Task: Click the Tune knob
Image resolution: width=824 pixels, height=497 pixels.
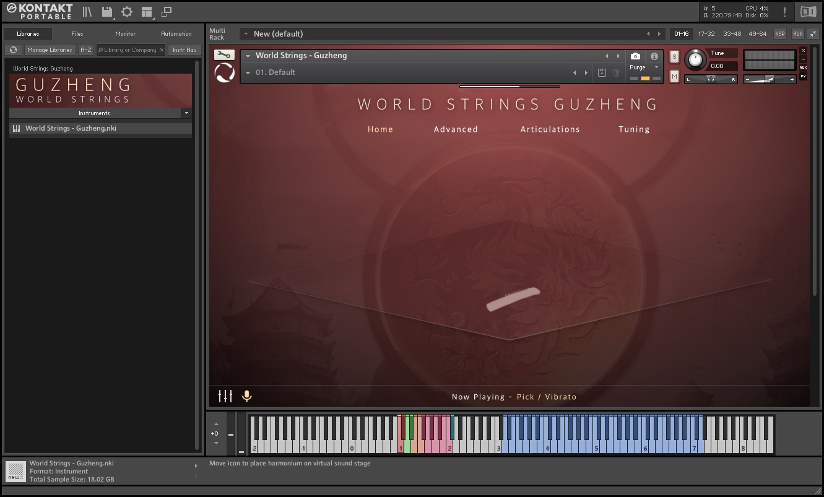Action: (x=695, y=59)
